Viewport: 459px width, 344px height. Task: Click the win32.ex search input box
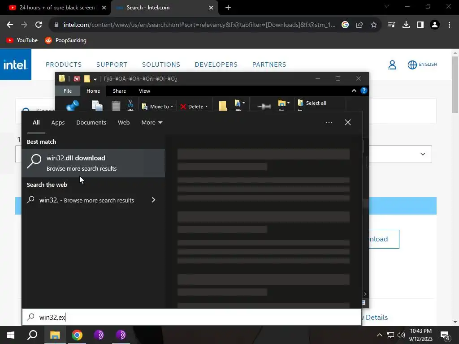click(192, 317)
